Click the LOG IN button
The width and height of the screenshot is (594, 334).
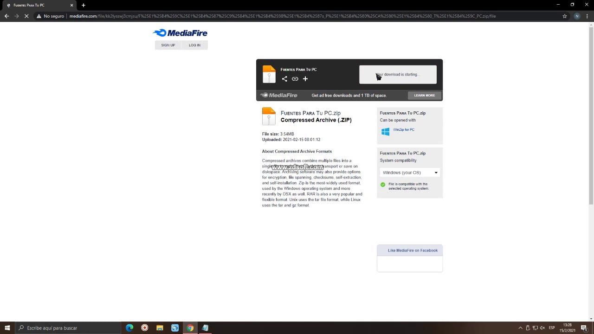coord(194,45)
